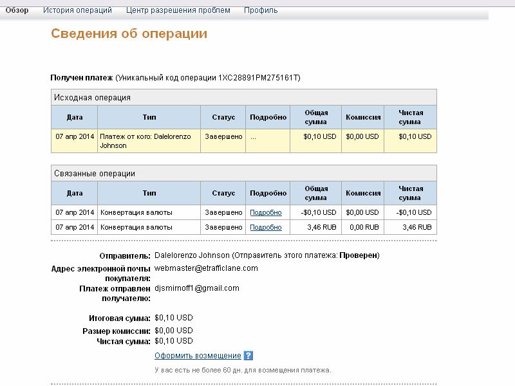The height and width of the screenshot is (386, 515).
Task: Click Завершено status in original operation row
Action: [x=223, y=136]
